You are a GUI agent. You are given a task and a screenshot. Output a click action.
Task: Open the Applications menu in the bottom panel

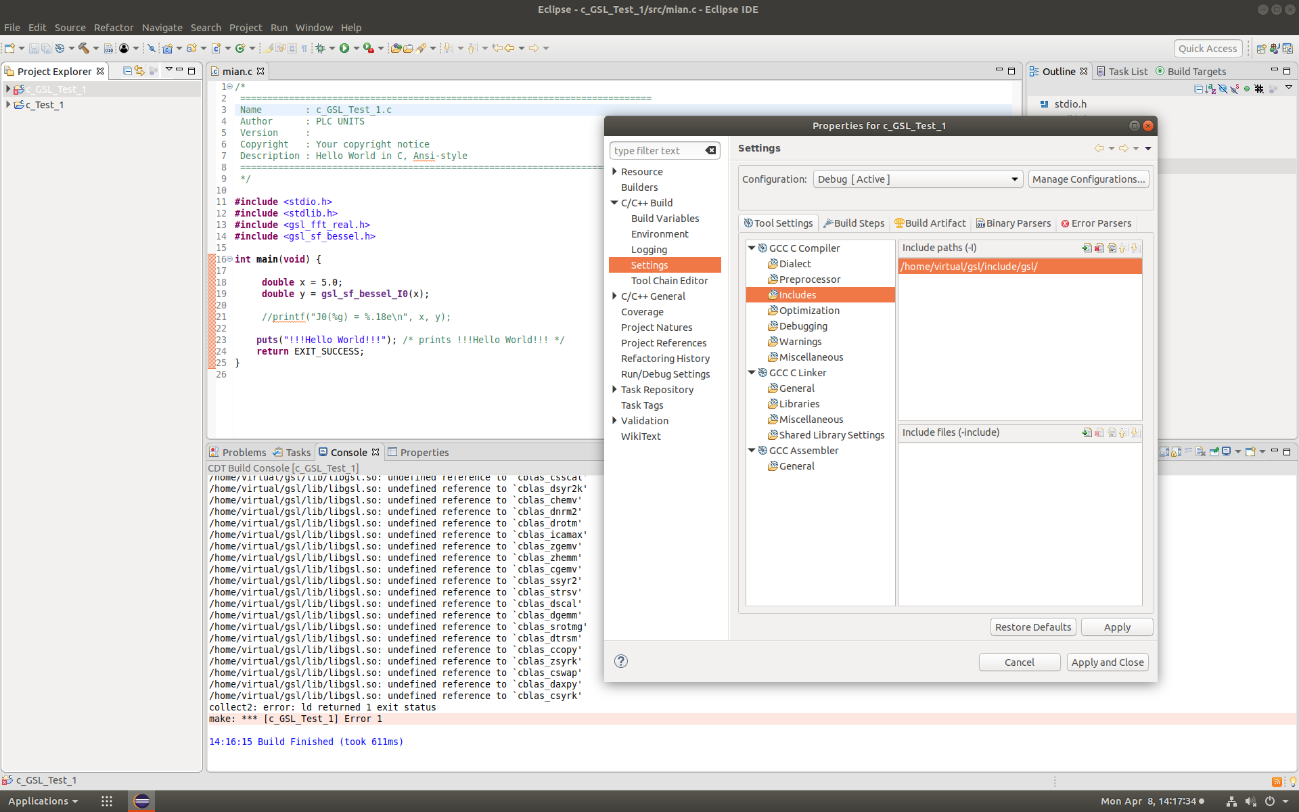43,801
